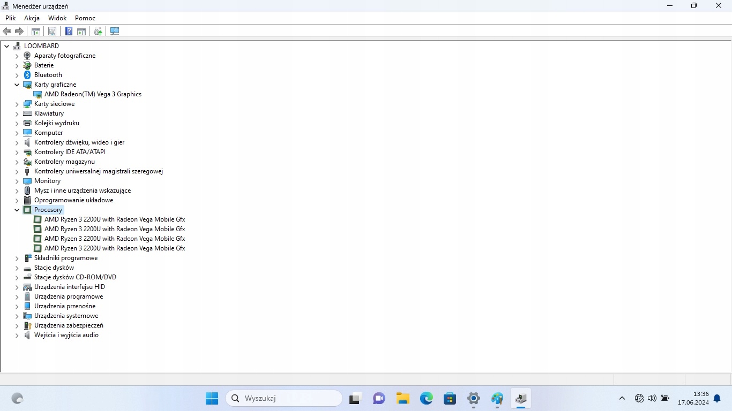The image size is (732, 411).
Task: Click the Update driver toolbar icon
Action: click(98, 32)
